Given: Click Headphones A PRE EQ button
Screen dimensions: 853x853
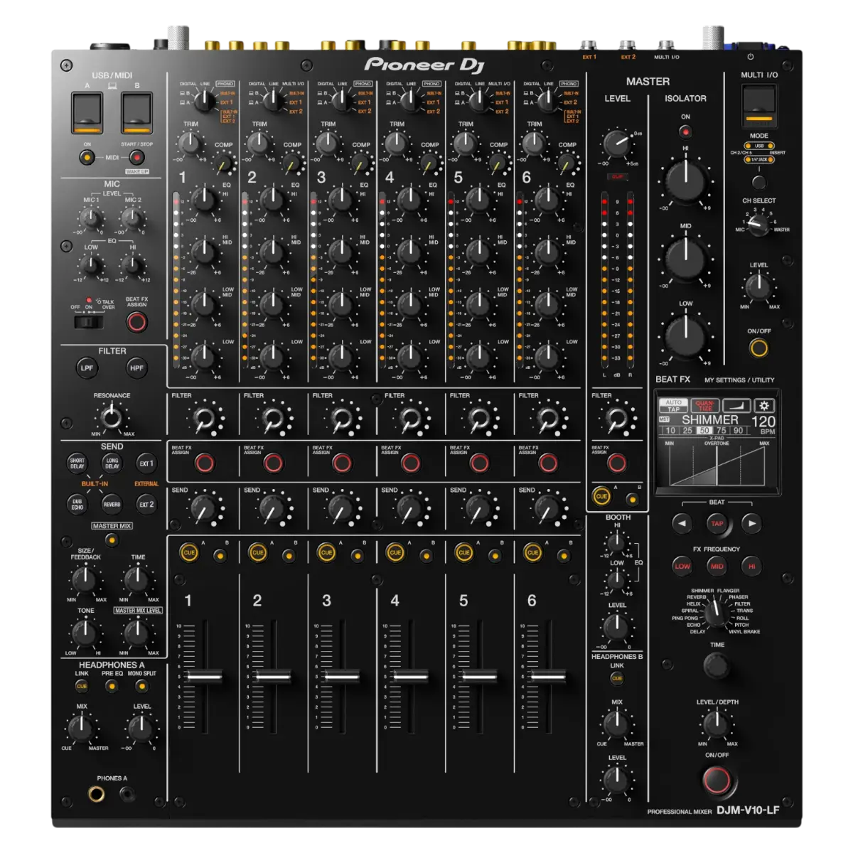Looking at the screenshot, I should pos(112,686).
